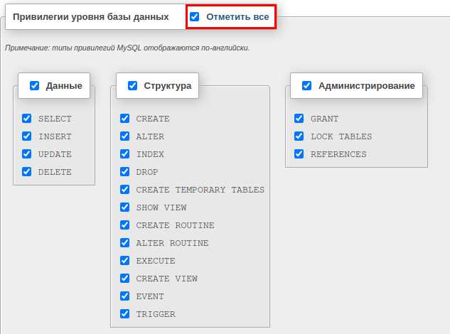Viewport: 450px width, 334px height.
Task: Uncheck the EXECUTE privilege
Action: 124,261
